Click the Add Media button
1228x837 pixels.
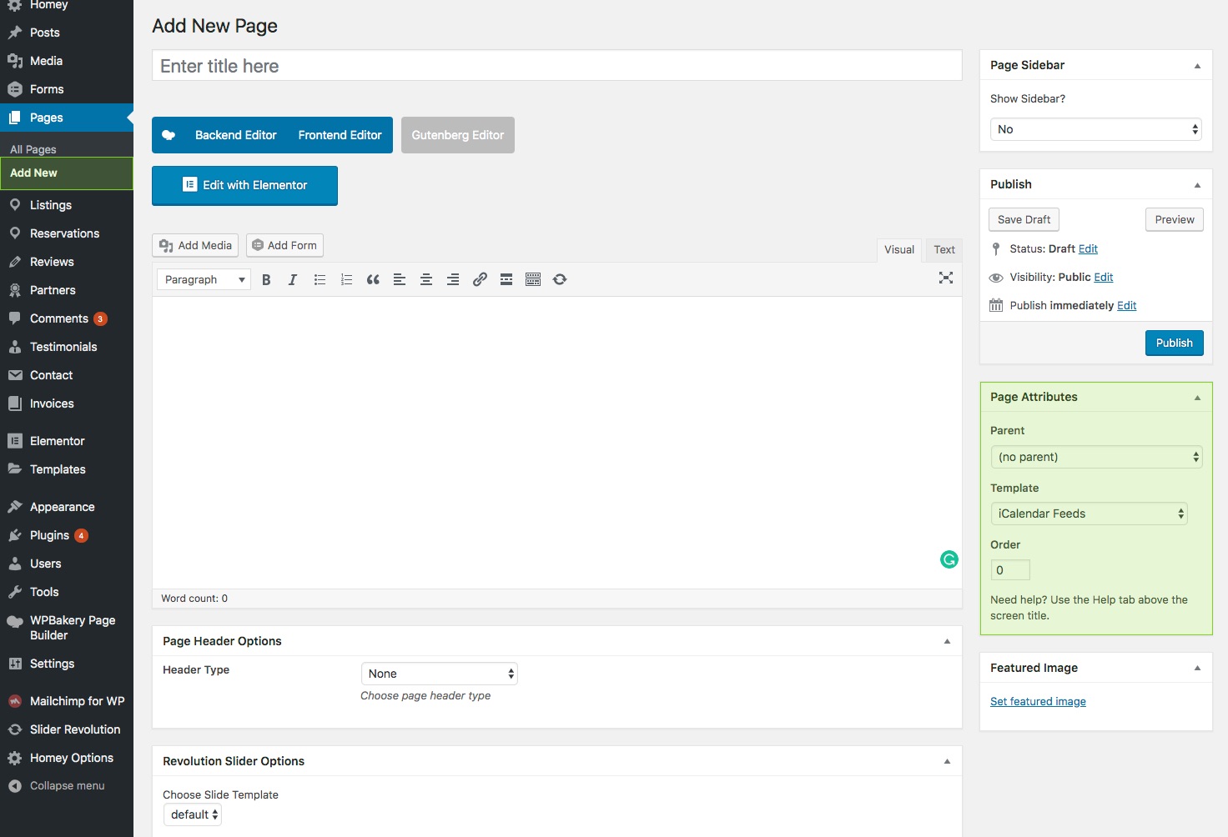[195, 245]
